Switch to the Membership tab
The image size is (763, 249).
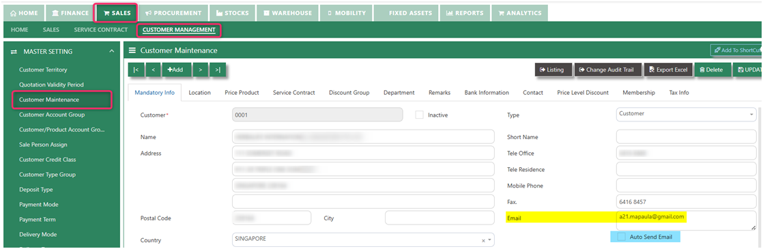coord(639,92)
